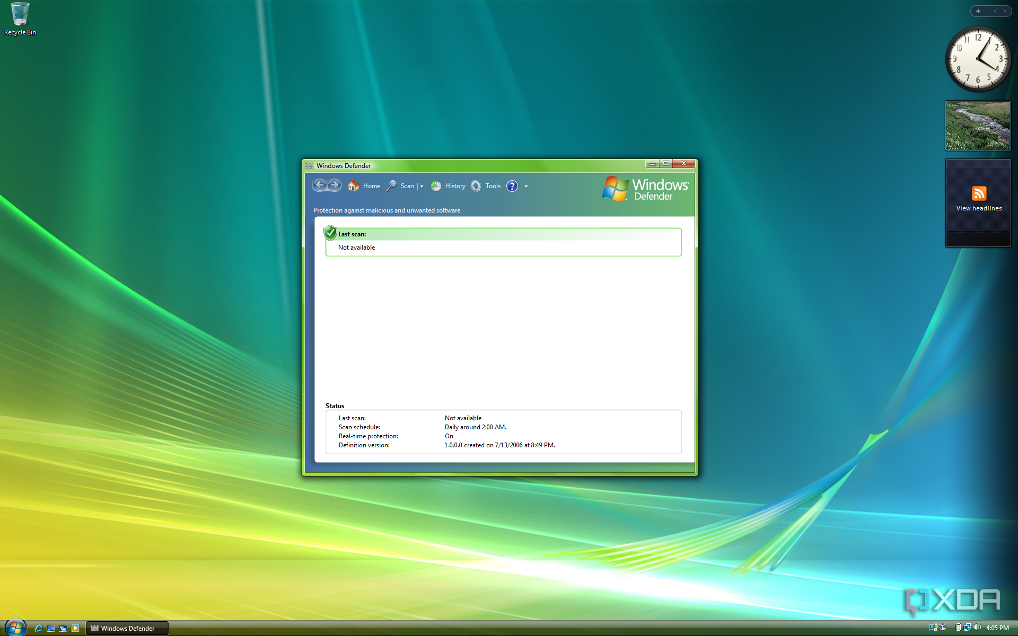Image resolution: width=1018 pixels, height=636 pixels.
Task: Click the History clock icon
Action: pyautogui.click(x=436, y=186)
